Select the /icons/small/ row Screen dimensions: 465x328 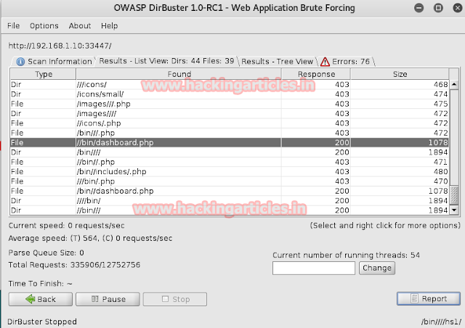pos(230,94)
